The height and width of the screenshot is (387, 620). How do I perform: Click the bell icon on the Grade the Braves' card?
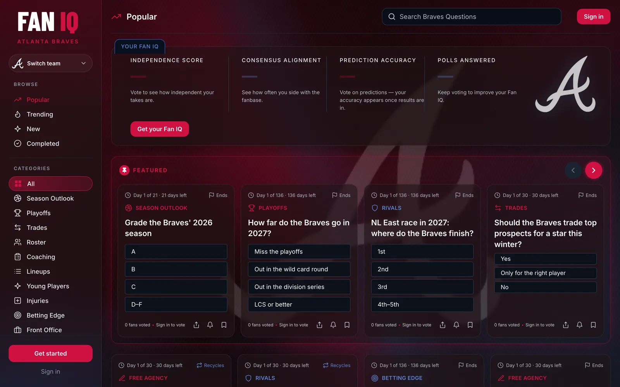pyautogui.click(x=210, y=325)
